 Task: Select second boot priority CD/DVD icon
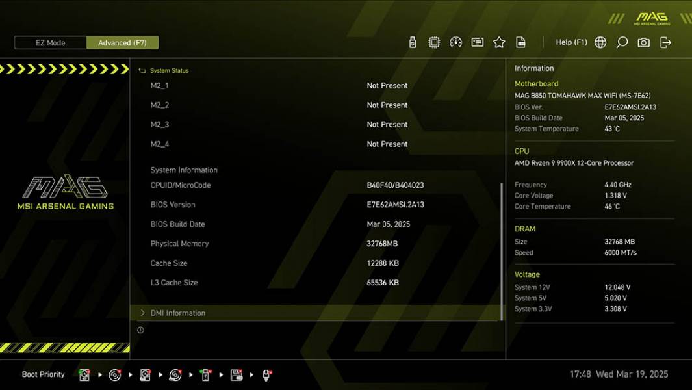point(115,375)
